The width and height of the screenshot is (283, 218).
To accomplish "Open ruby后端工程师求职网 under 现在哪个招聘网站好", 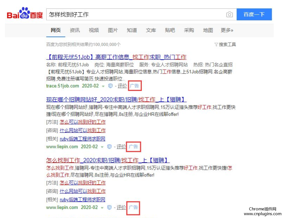I will click(83, 139).
